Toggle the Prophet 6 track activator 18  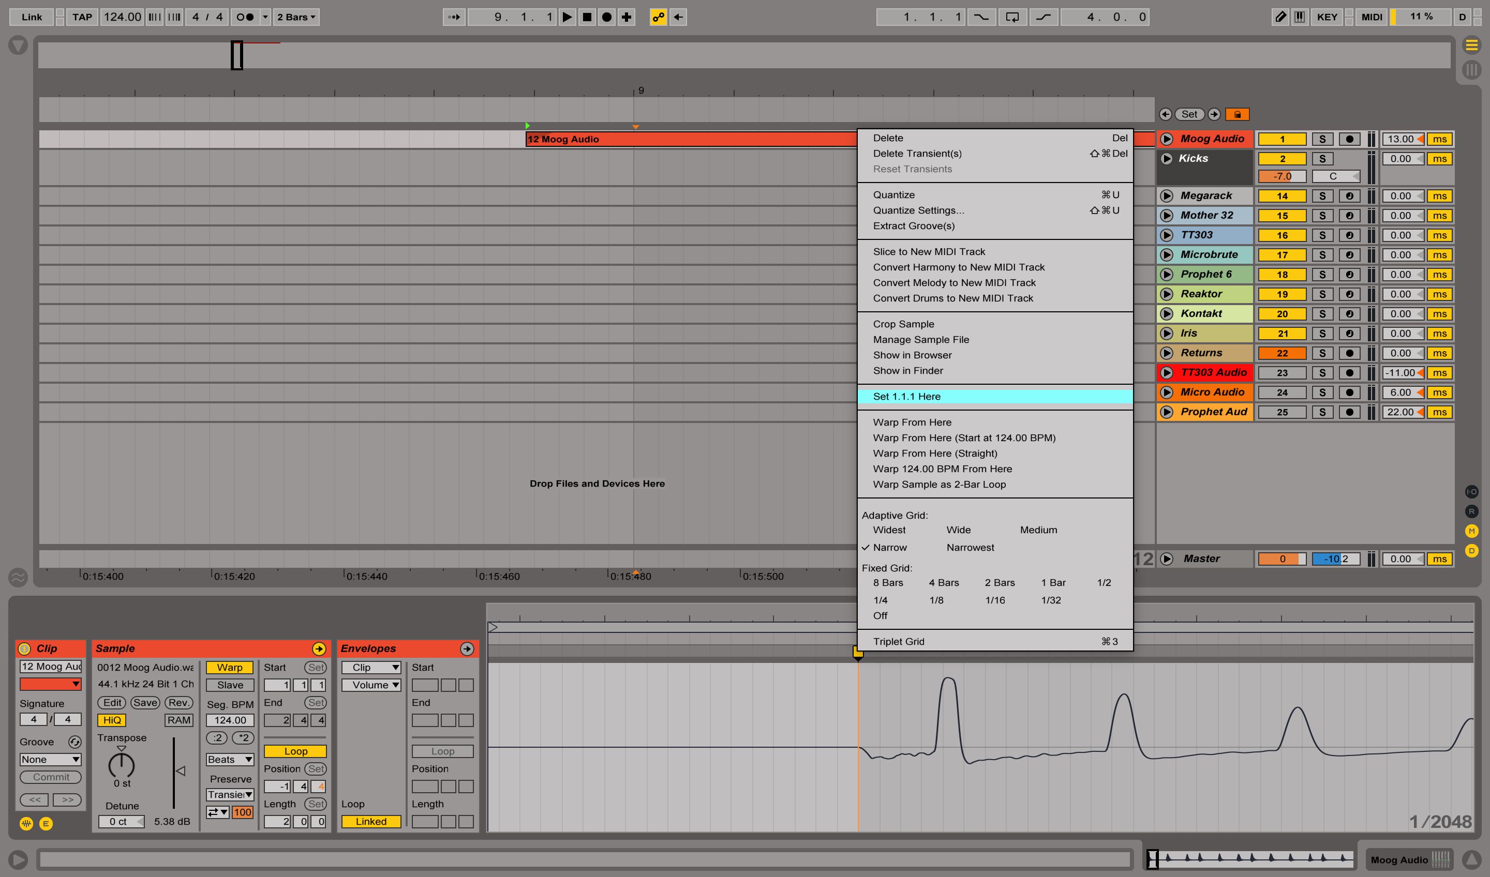click(1282, 275)
